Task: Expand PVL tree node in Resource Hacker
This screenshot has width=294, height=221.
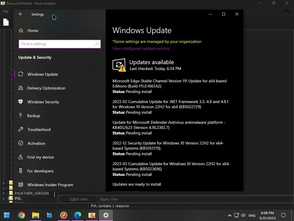Action: tap(3, 198)
